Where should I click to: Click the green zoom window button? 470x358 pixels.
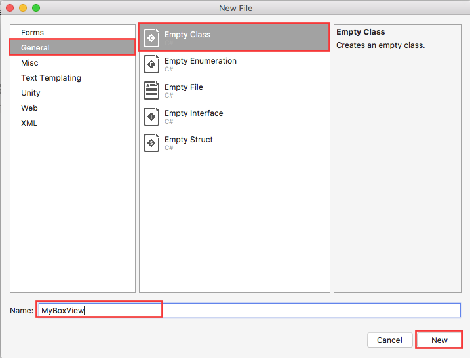(x=35, y=8)
